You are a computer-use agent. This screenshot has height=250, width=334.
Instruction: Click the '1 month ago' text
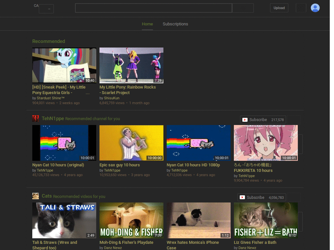tap(139, 103)
